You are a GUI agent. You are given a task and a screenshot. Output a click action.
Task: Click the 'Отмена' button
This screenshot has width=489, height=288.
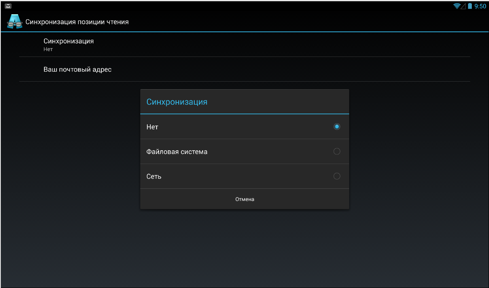coord(244,199)
